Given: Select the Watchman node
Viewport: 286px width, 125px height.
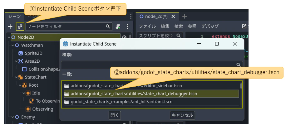Looking at the screenshot, I should click(x=32, y=45).
